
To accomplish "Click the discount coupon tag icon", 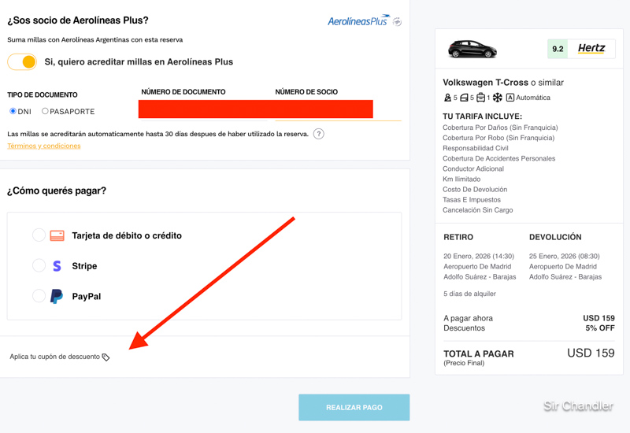I will [x=106, y=357].
